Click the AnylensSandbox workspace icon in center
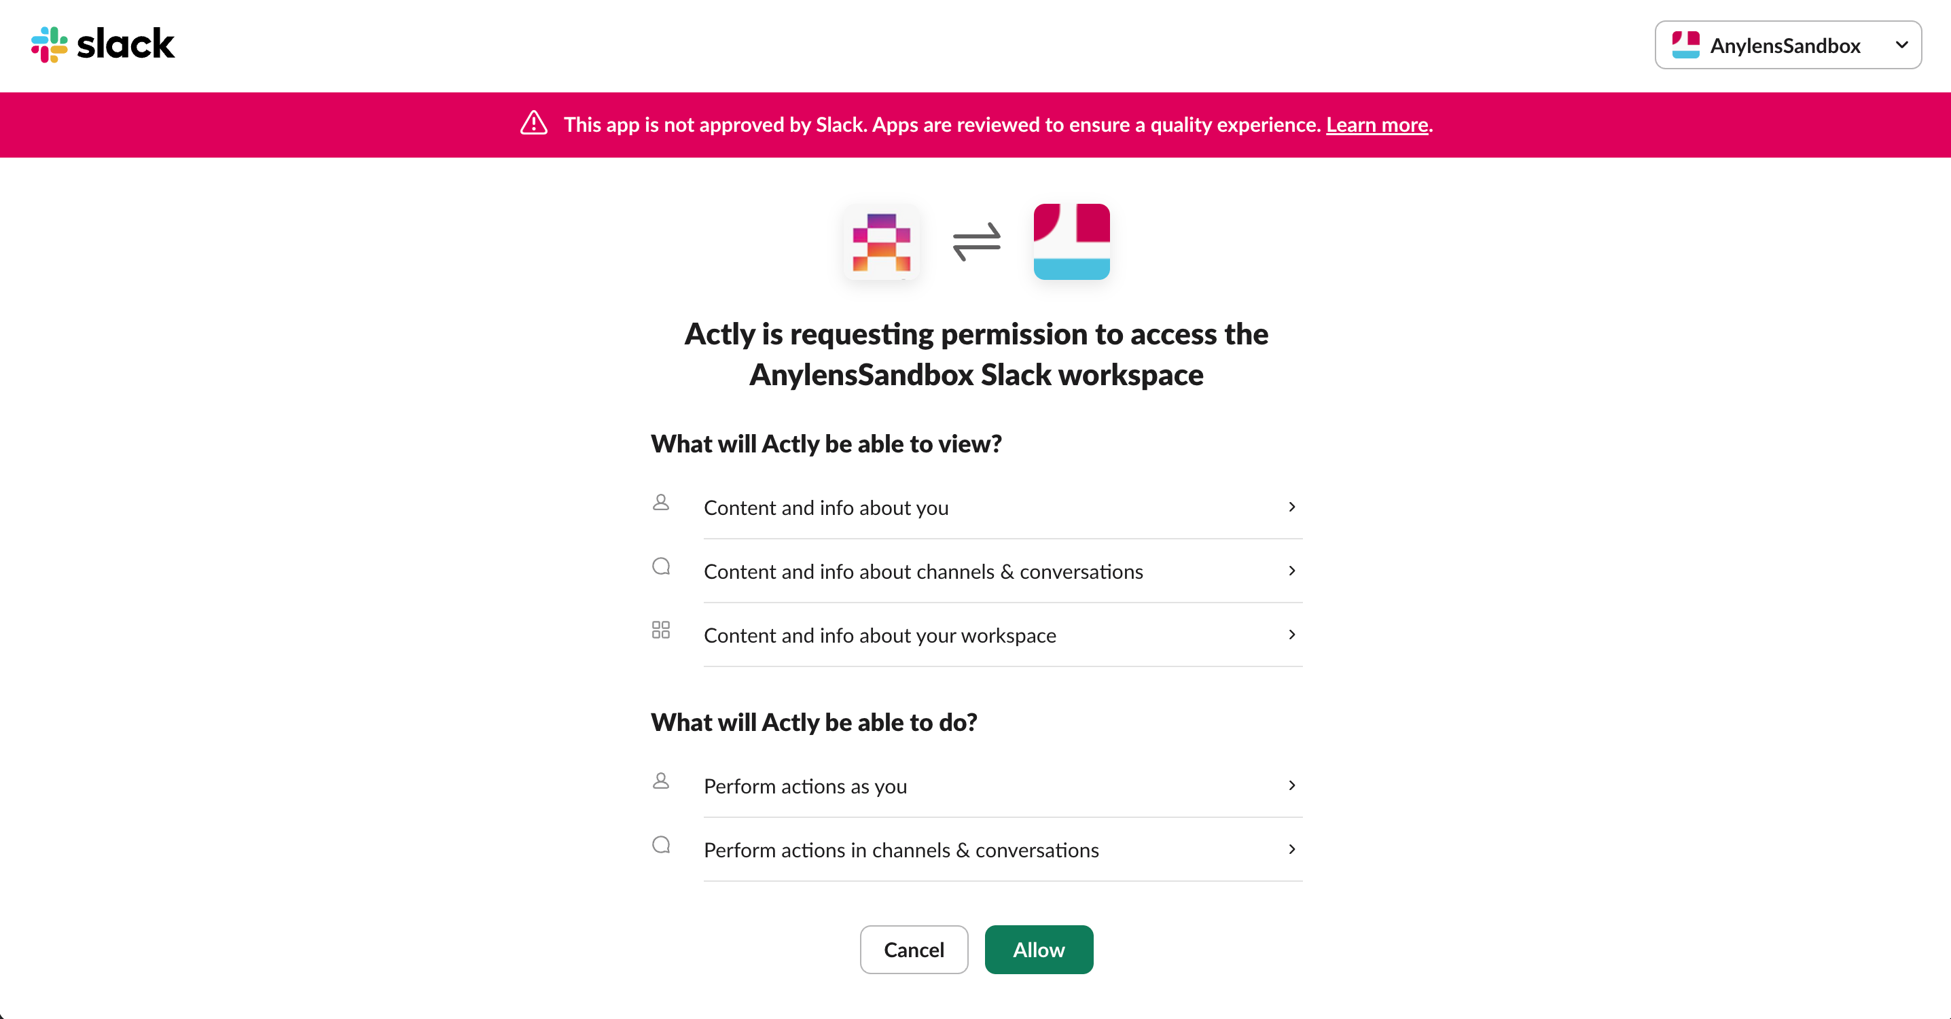 point(1072,242)
